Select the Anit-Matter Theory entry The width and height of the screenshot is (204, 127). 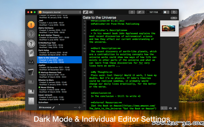point(59,37)
